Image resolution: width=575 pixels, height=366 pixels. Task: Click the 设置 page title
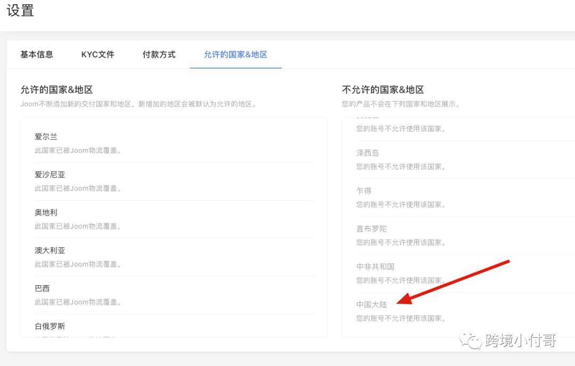click(x=20, y=10)
